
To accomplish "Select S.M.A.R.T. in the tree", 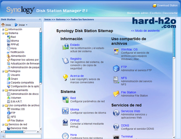I will 16,101.
